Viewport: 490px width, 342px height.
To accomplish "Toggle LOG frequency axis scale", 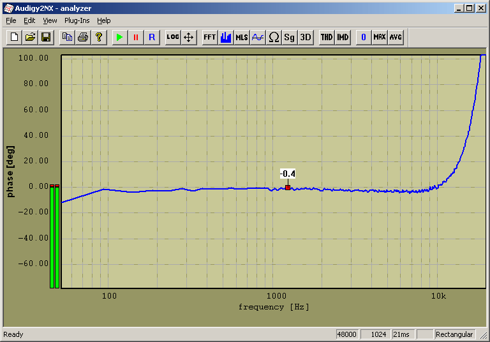I will tap(173, 37).
